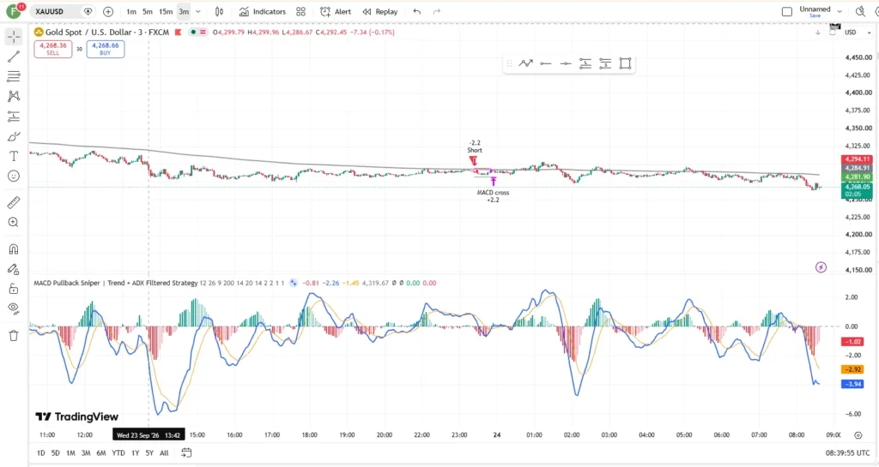Screen dimensions: 879x467
Task: Toggle lock all drawings
Action: [14, 289]
